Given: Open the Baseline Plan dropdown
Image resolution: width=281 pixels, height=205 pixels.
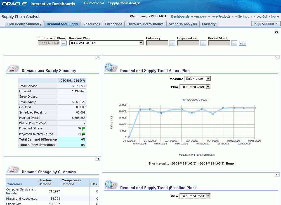Looking at the screenshot, I should coord(141,43).
